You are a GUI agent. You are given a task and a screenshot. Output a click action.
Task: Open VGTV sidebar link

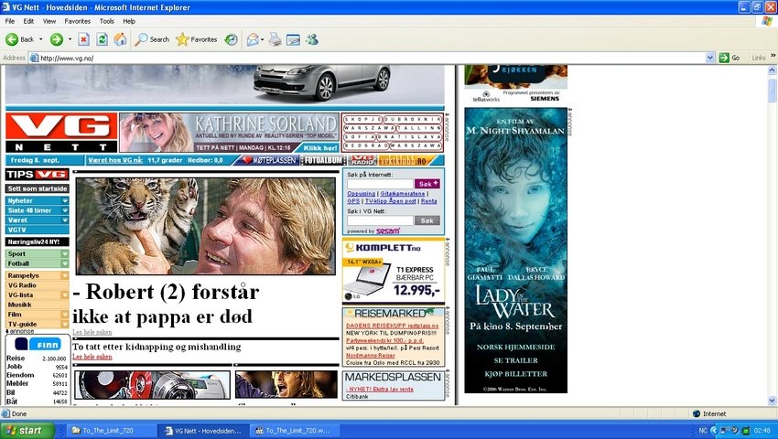pos(38,230)
